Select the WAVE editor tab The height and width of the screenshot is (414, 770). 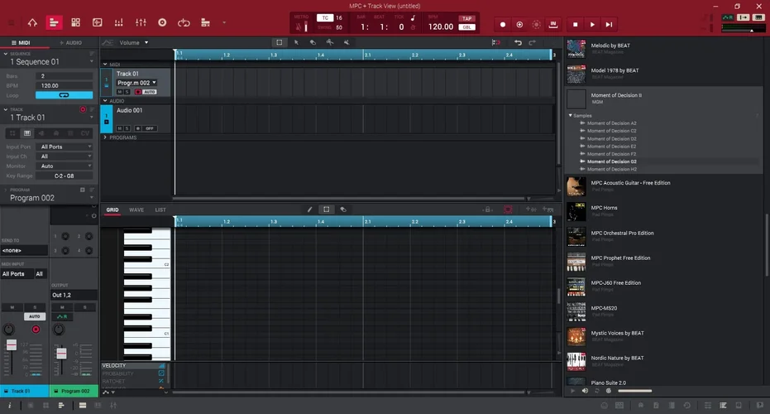pyautogui.click(x=136, y=210)
